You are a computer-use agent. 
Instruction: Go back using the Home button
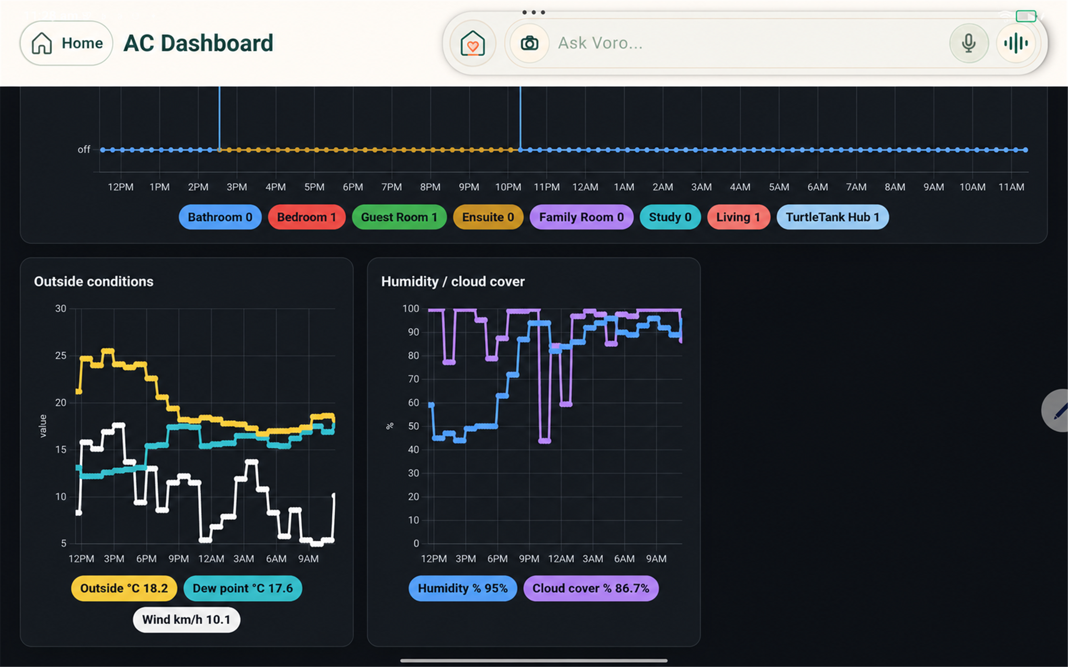point(66,43)
